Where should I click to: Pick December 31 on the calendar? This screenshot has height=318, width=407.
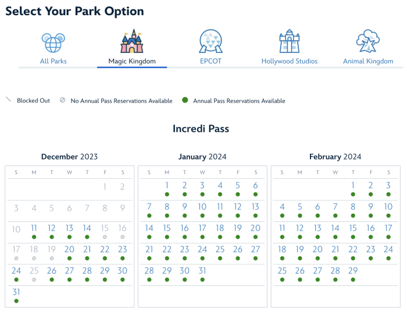pyautogui.click(x=16, y=292)
